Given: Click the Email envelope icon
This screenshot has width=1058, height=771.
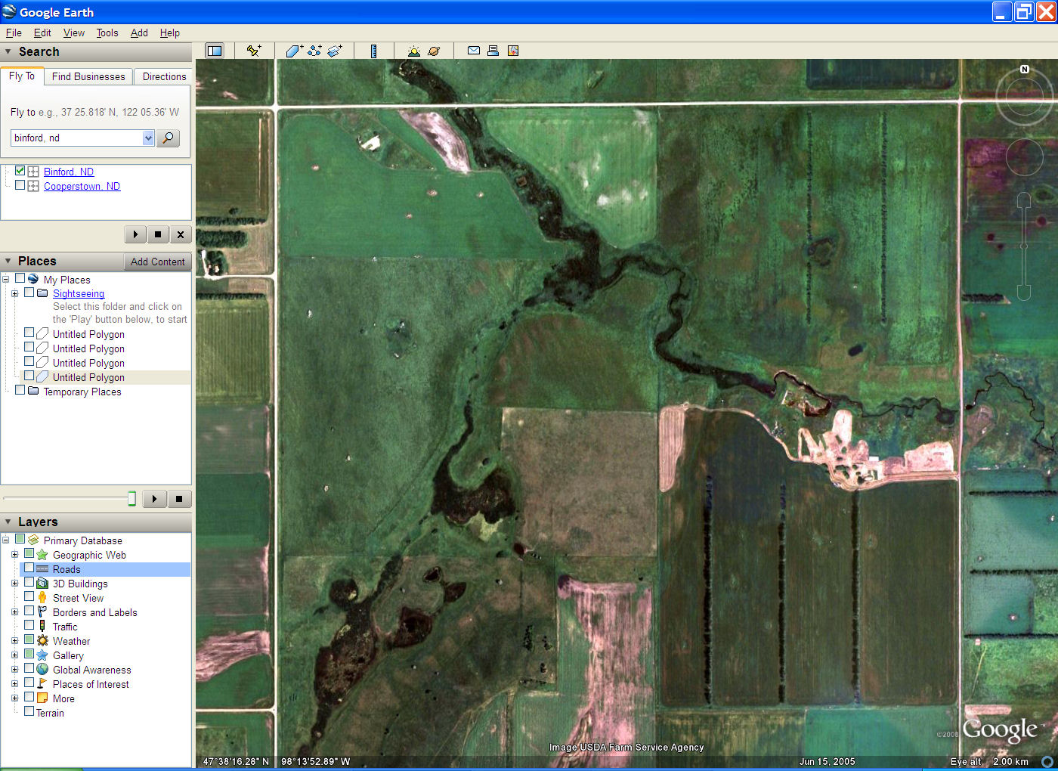Looking at the screenshot, I should (474, 51).
